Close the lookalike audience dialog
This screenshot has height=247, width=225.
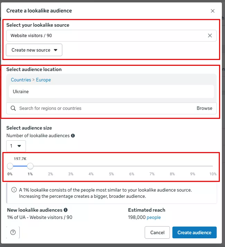point(213,11)
